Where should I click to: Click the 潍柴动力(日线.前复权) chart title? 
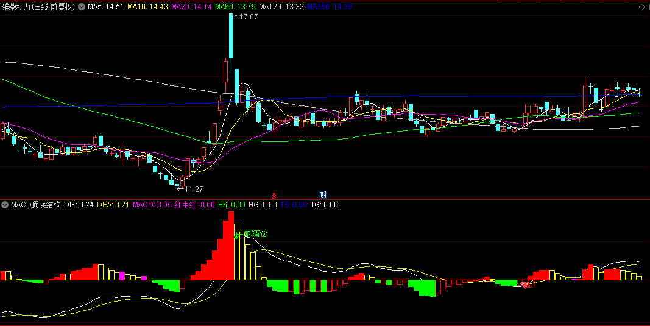click(x=38, y=7)
